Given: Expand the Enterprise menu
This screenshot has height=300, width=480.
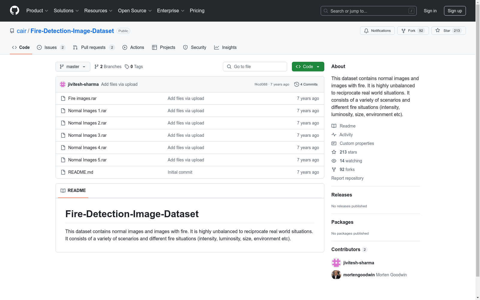Looking at the screenshot, I should tap(171, 11).
